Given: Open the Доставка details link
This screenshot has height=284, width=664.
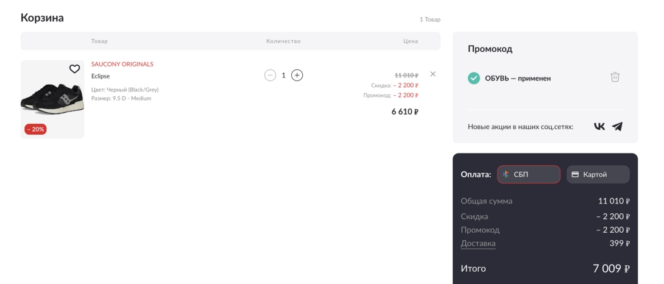Looking at the screenshot, I should tap(478, 243).
